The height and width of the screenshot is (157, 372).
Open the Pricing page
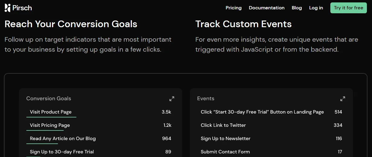point(234,8)
